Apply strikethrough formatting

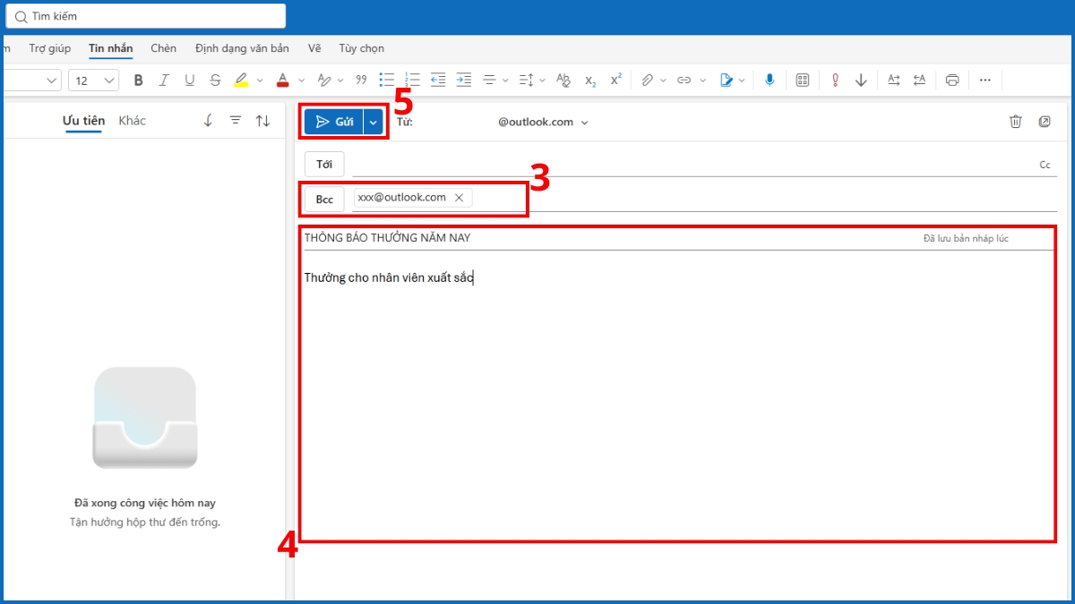coord(215,81)
